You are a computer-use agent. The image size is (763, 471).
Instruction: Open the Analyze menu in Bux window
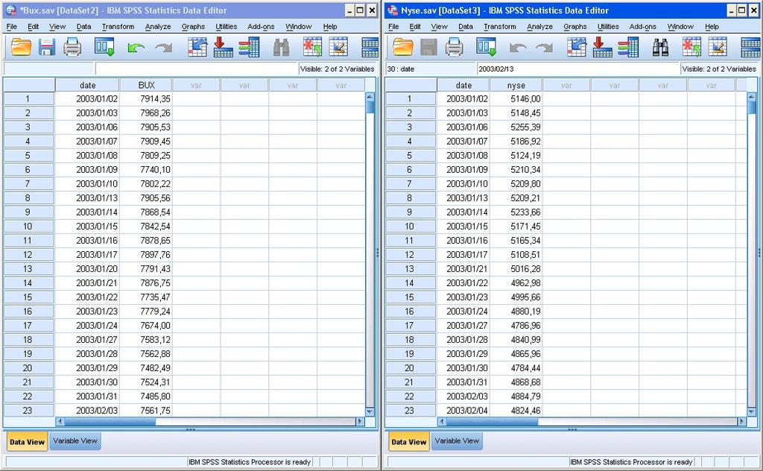158,27
